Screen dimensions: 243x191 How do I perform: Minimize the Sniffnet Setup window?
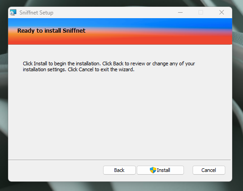[x=180, y=12]
